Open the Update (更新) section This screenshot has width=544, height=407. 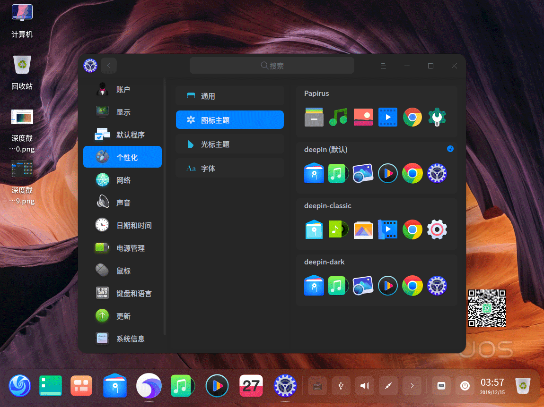pyautogui.click(x=122, y=316)
